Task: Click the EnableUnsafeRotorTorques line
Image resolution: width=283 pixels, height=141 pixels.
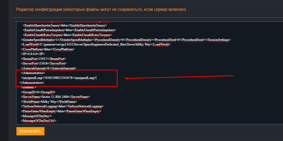Action: coord(67,35)
